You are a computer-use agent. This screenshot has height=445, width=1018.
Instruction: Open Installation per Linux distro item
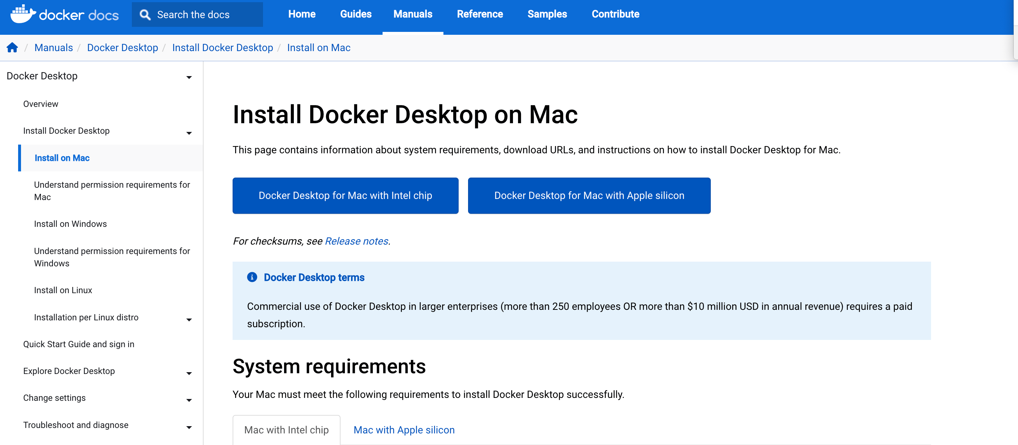coord(86,317)
